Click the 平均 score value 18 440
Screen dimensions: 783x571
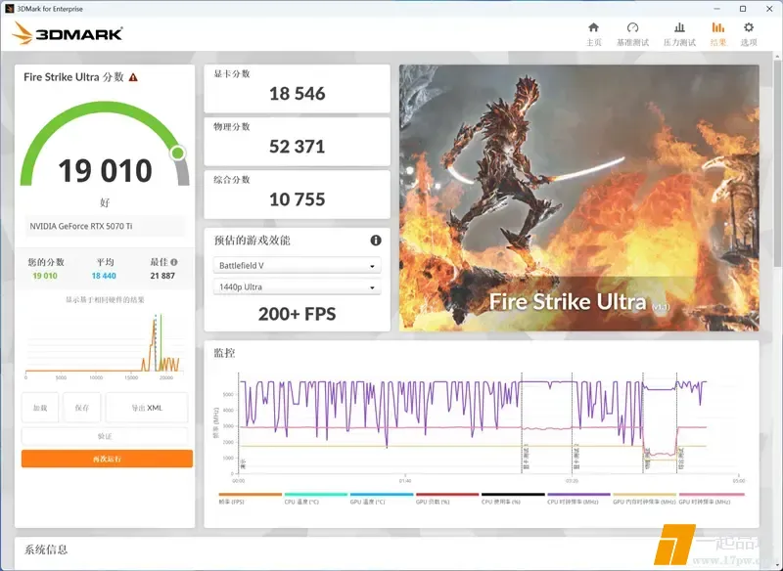point(104,276)
